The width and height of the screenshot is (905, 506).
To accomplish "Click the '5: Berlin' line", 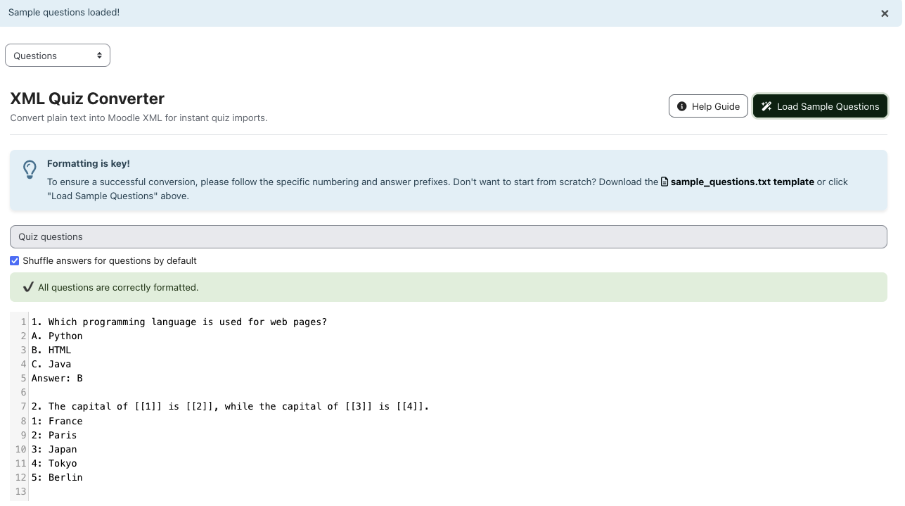I will pyautogui.click(x=57, y=477).
